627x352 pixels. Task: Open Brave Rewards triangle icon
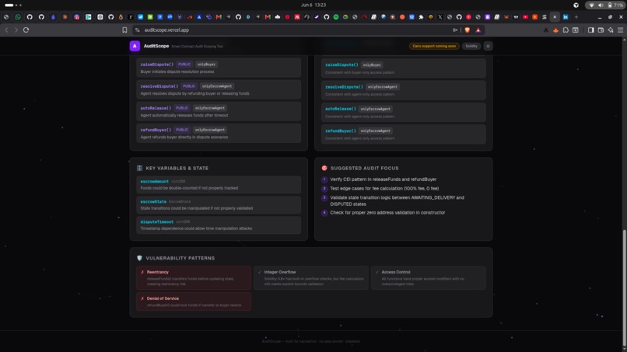[x=478, y=30]
